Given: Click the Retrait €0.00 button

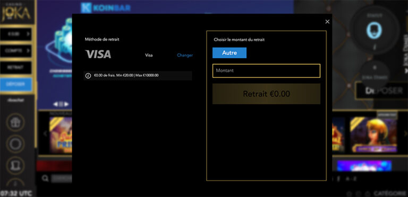Looking at the screenshot, I should (266, 94).
